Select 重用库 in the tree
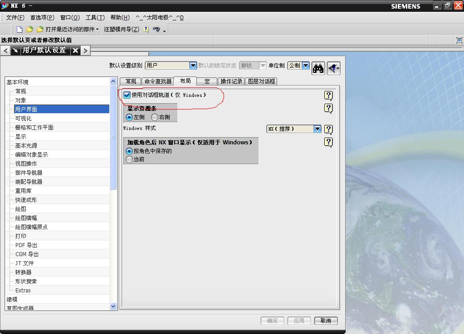 click(x=24, y=191)
